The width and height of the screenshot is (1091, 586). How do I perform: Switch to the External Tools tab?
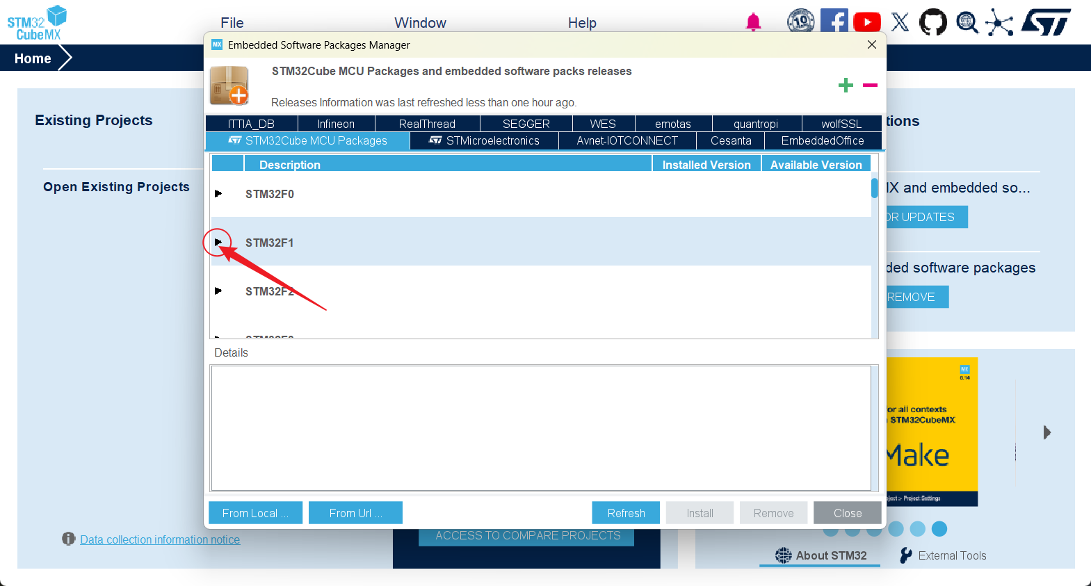click(x=943, y=555)
